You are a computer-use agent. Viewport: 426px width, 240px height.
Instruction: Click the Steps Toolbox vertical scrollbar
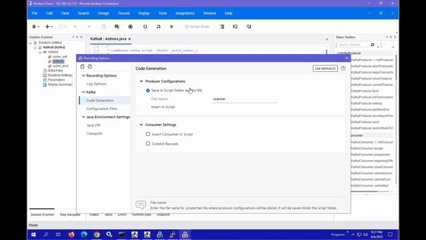397,67
